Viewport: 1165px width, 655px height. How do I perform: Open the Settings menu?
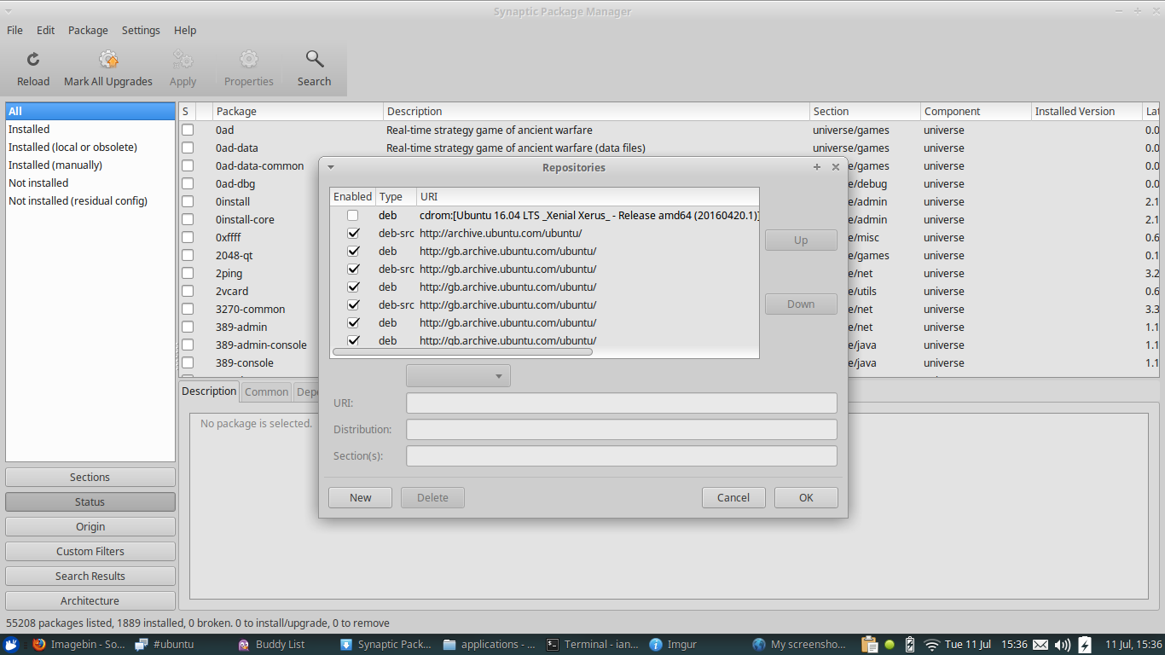click(141, 30)
